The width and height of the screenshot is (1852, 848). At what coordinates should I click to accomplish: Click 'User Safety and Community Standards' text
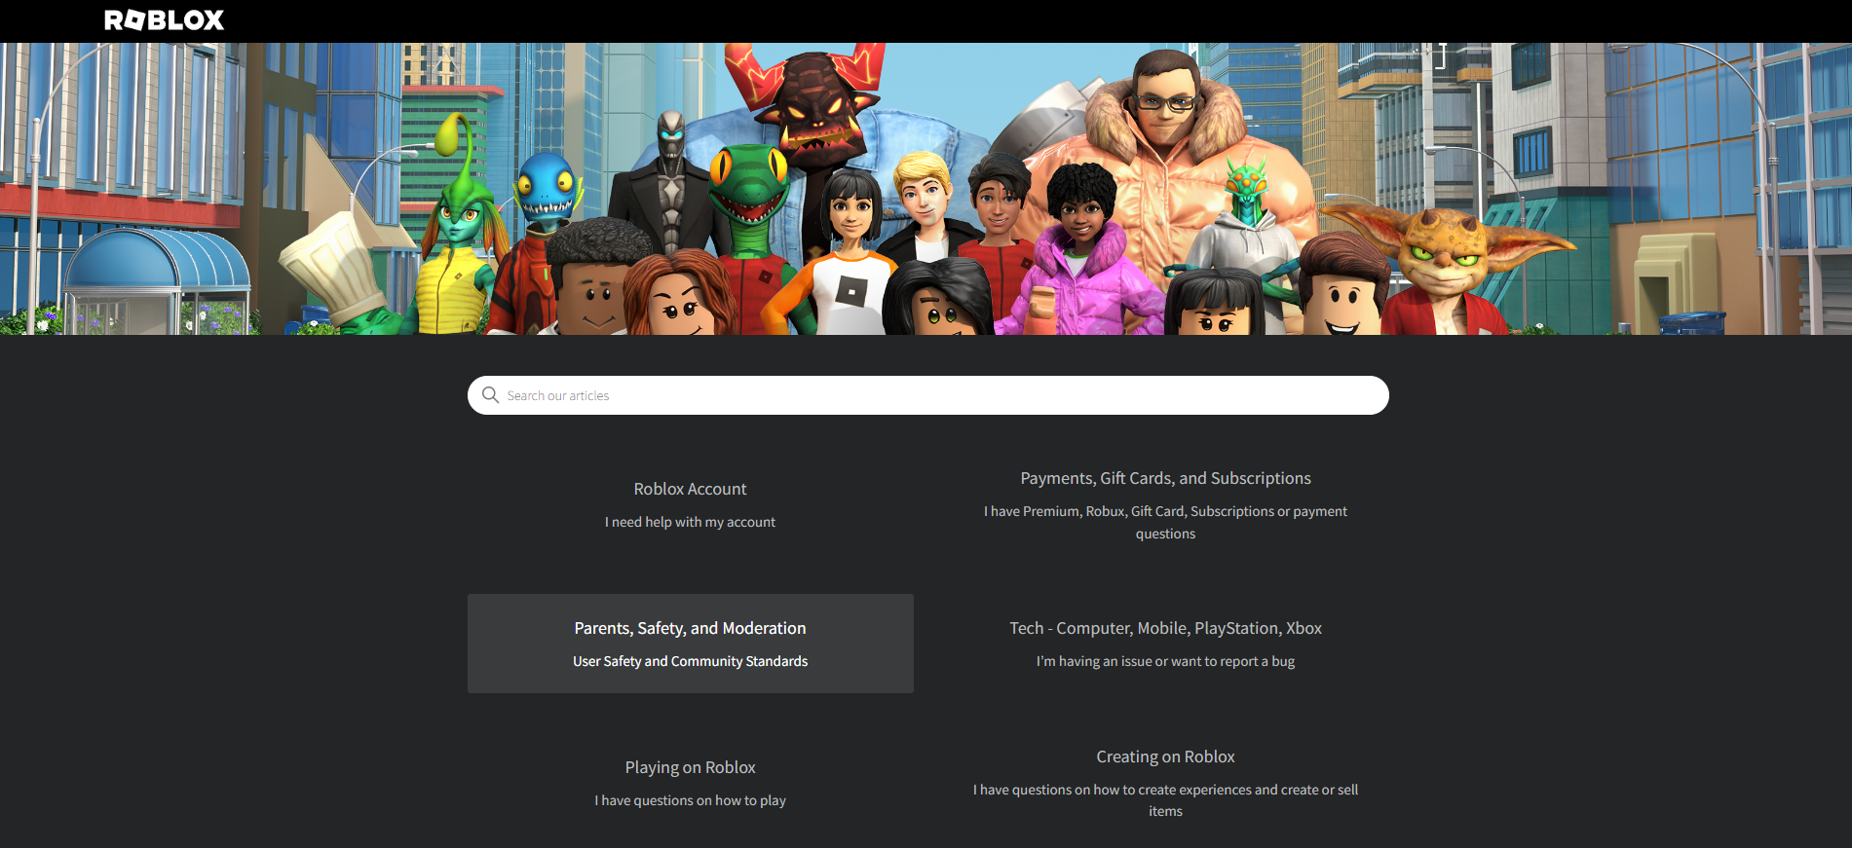pos(690,661)
